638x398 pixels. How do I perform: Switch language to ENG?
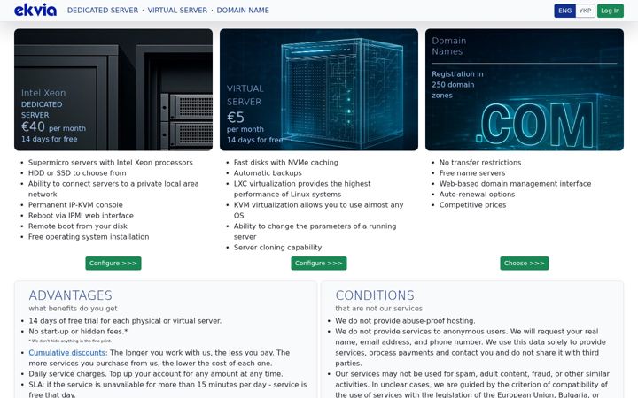tap(564, 11)
